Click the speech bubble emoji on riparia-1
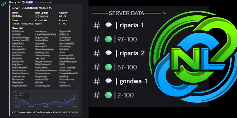 (x=108, y=25)
